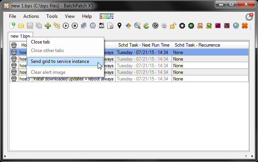Open the scheduler clock icon at top right
Screen dimensions: 258x162
[x=249, y=17]
